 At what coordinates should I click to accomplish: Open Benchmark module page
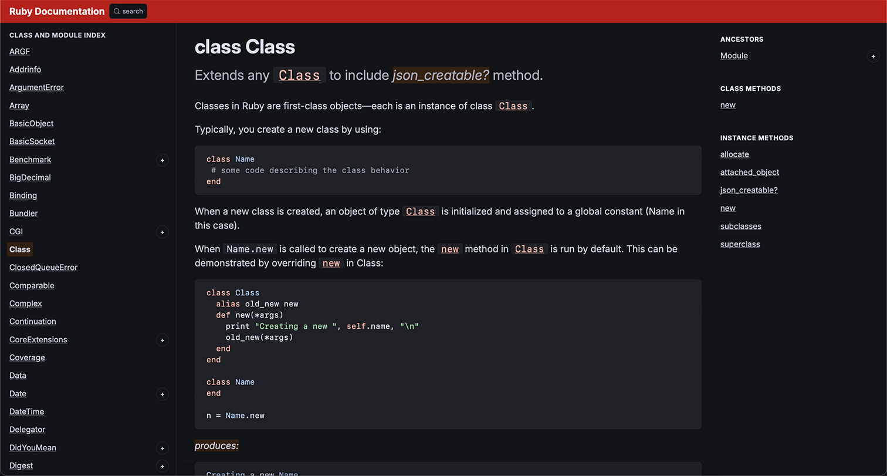click(31, 160)
